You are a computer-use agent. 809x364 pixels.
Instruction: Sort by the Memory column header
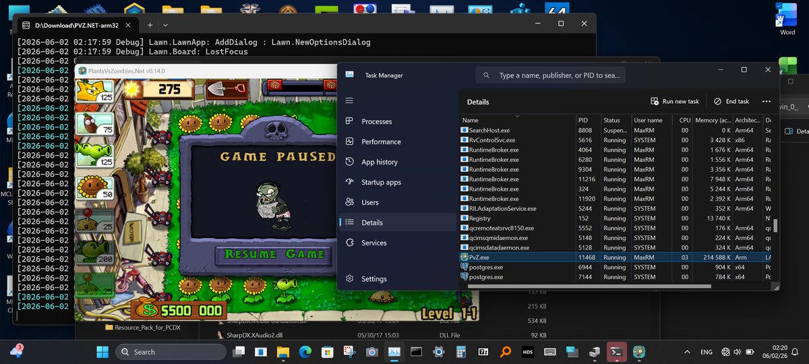713,120
